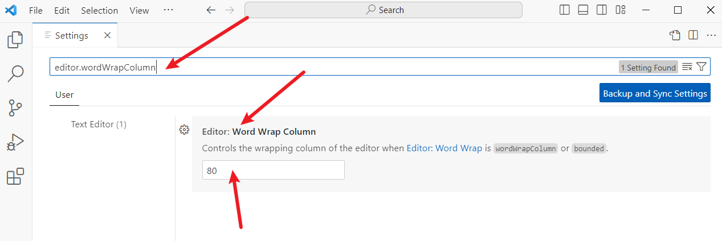Open Source Control view
This screenshot has height=241, width=722.
[x=15, y=107]
